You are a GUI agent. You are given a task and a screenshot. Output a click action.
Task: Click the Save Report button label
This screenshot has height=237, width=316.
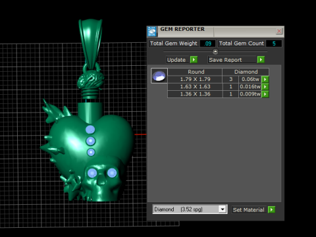pos(225,60)
